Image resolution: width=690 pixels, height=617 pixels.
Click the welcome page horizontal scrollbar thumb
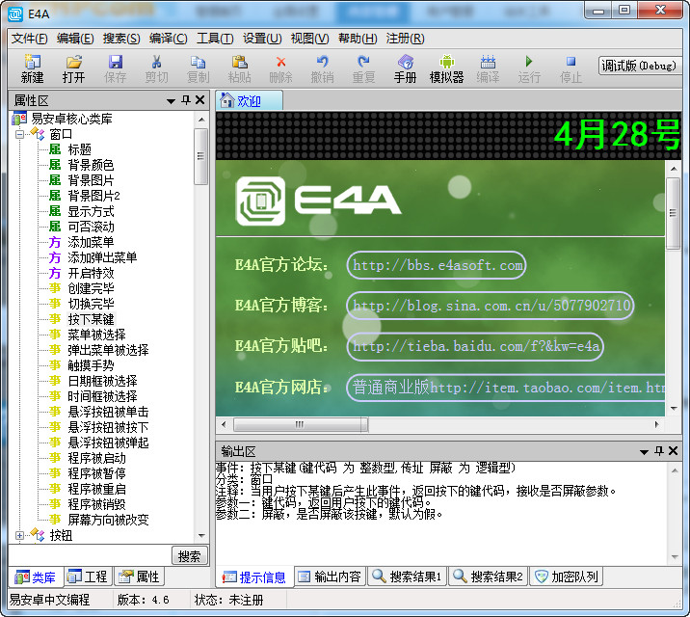click(x=300, y=425)
